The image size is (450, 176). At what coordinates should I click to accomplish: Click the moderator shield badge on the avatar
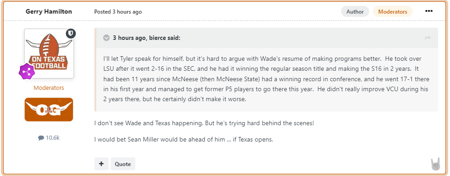click(x=71, y=34)
